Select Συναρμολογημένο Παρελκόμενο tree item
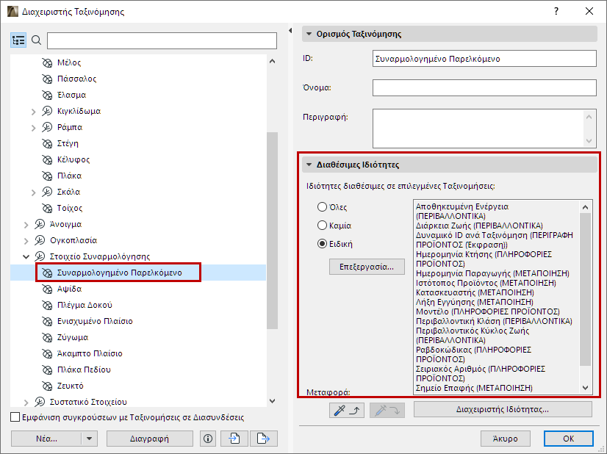 (x=119, y=273)
